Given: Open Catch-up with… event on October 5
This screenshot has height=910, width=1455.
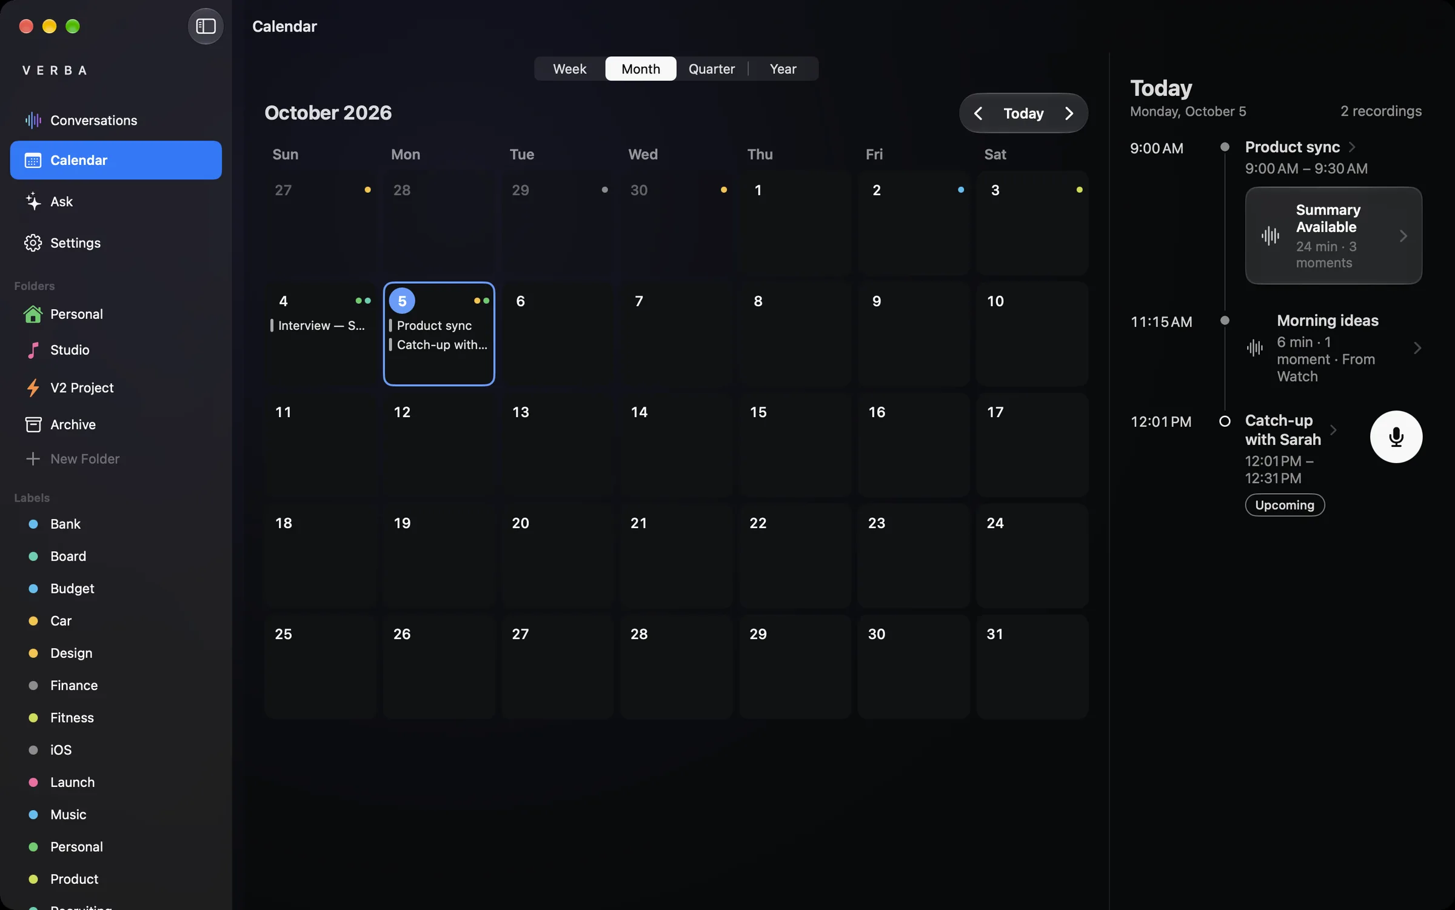Looking at the screenshot, I should [438, 344].
